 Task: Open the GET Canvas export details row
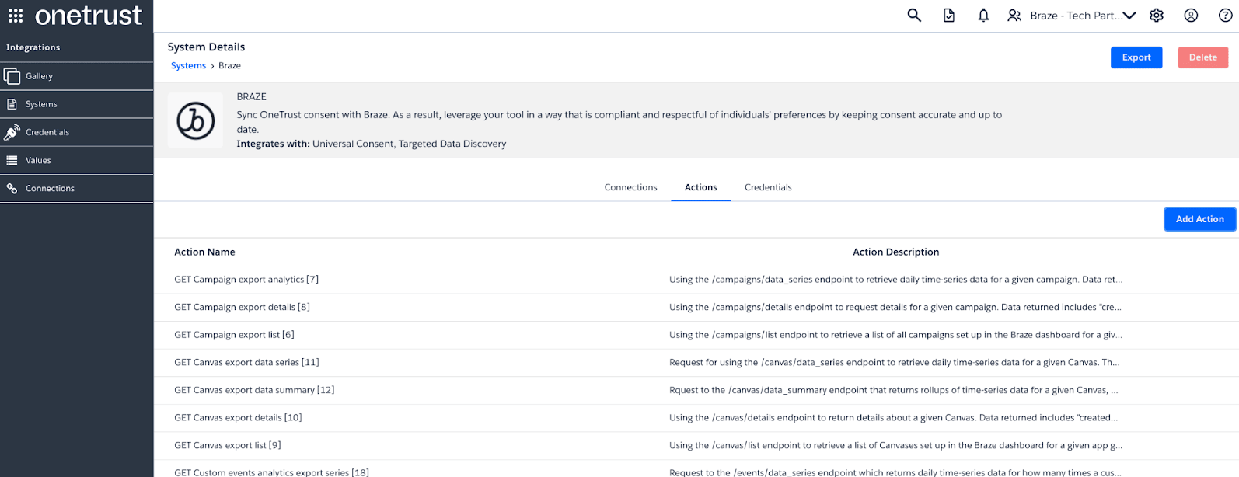[238, 418]
